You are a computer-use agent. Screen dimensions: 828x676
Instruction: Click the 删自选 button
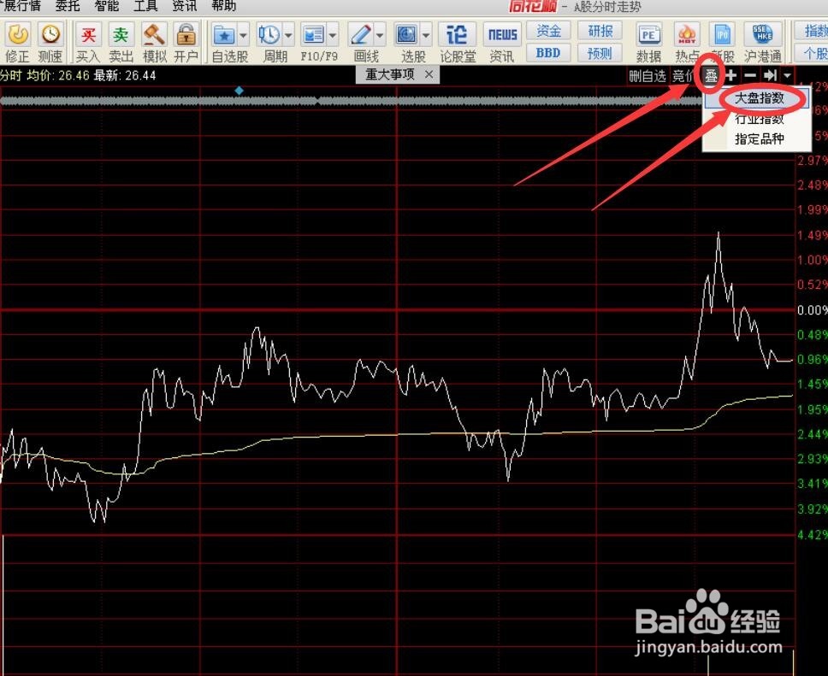point(648,76)
